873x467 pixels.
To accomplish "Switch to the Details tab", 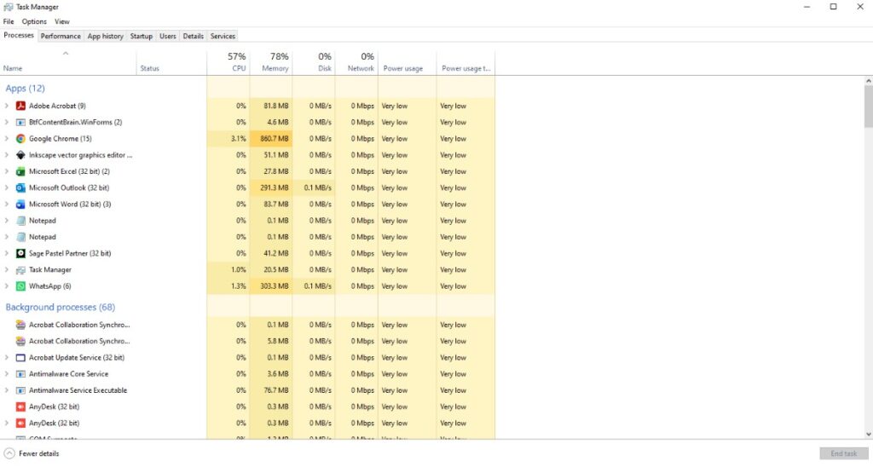I will click(x=194, y=36).
